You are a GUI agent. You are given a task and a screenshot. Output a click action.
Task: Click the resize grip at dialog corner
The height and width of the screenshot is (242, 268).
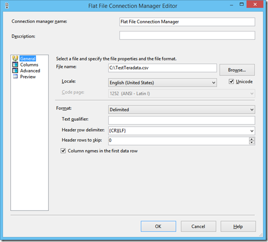[261, 235]
